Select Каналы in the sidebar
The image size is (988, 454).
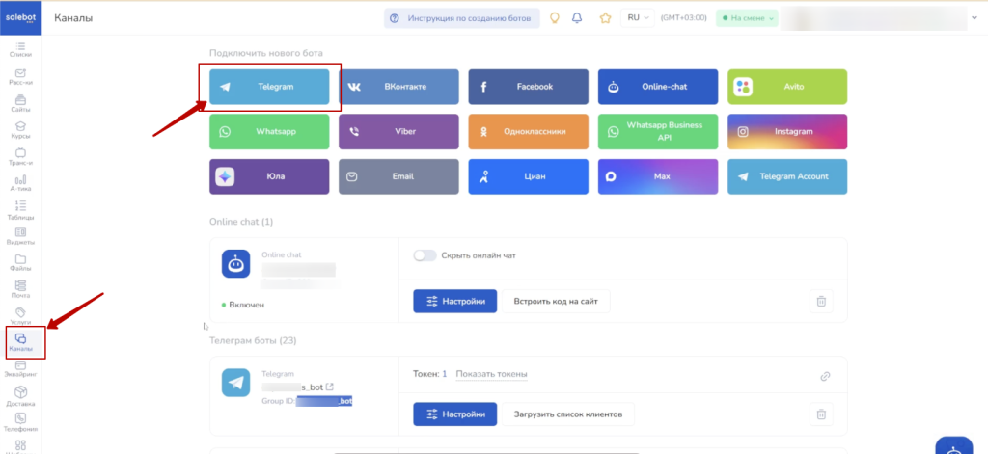point(21,343)
